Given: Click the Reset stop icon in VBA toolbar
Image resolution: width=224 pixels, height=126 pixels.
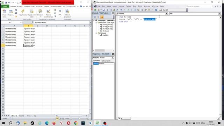Looking at the screenshot, I should click(135, 10).
